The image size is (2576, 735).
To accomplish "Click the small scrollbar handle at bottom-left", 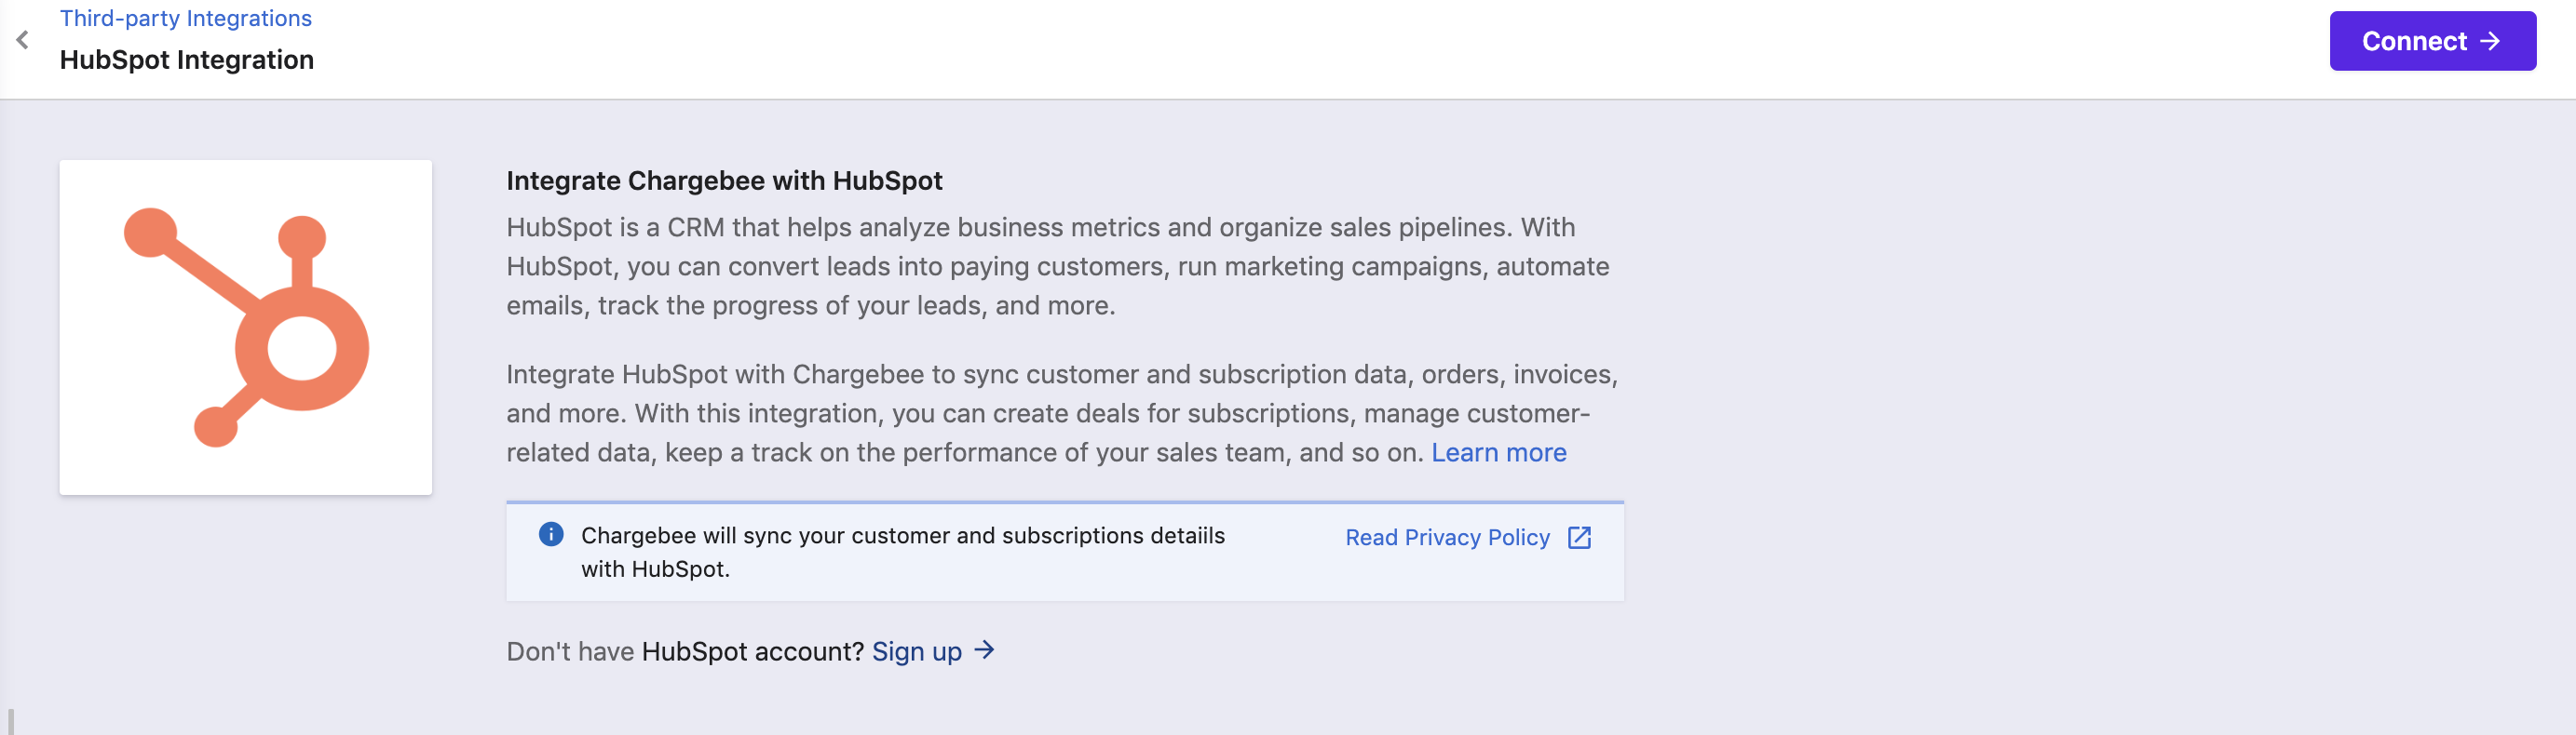I will point(10,721).
